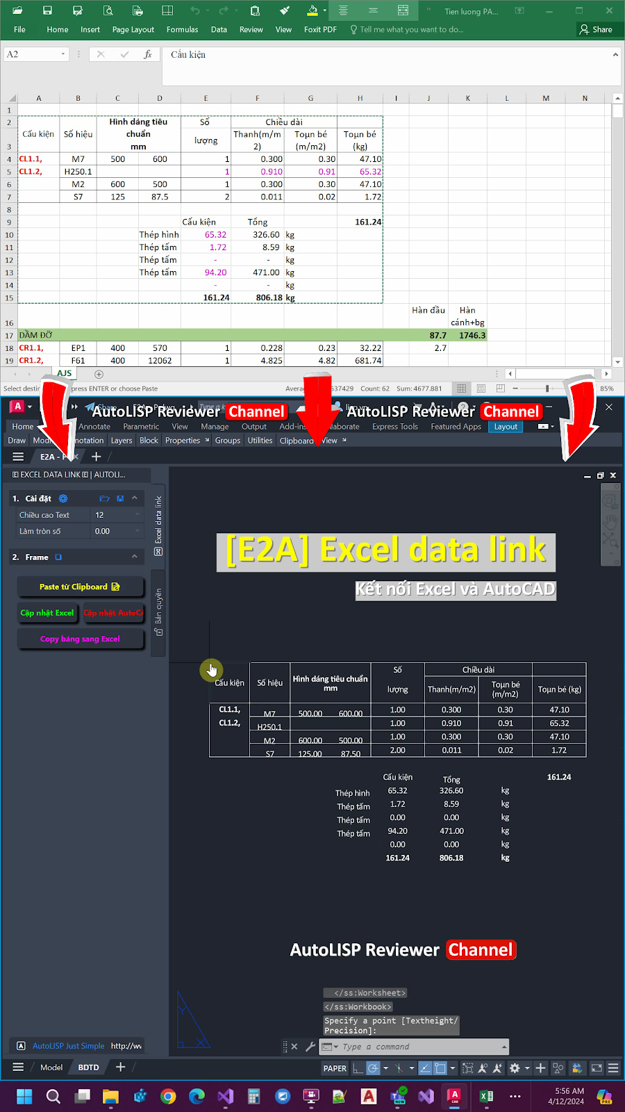Expand the command line history arrow
The height and width of the screenshot is (1112, 625).
[504, 1047]
